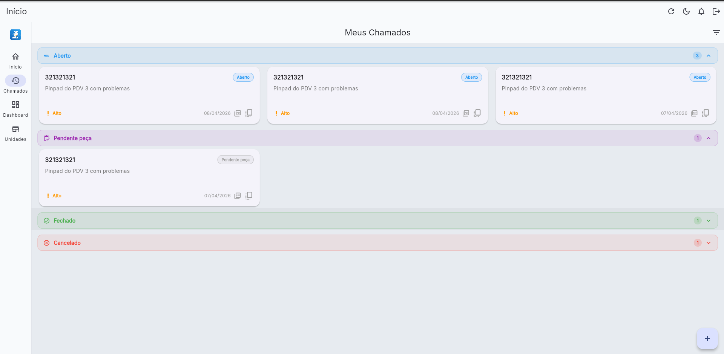
Task: Click the app logo in sidebar
Action: click(15, 35)
